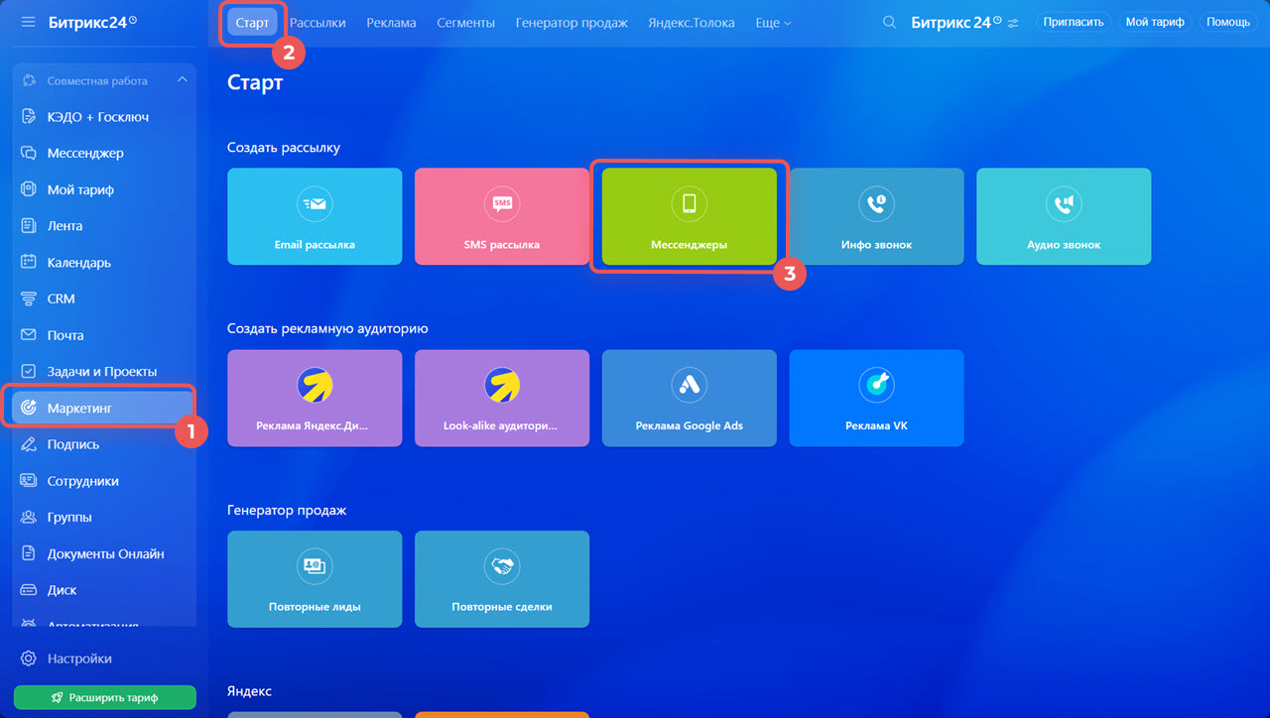The image size is (1270, 718).
Task: Switch to the Старт tab
Action: coord(253,22)
